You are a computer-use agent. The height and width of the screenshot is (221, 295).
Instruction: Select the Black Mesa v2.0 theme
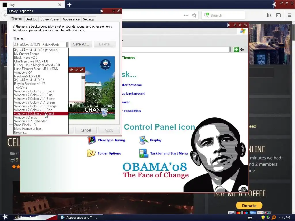click(x=41, y=58)
